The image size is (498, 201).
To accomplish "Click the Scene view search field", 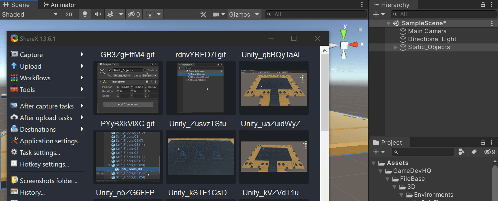I will point(316,14).
